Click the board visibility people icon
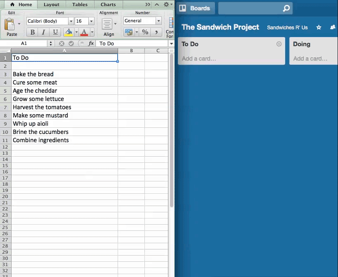 click(333, 27)
